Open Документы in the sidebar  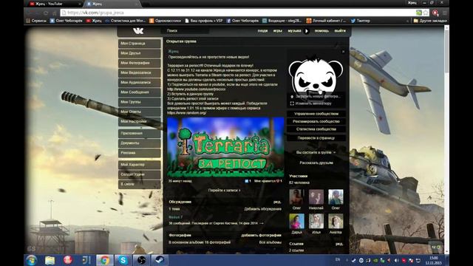click(140, 143)
